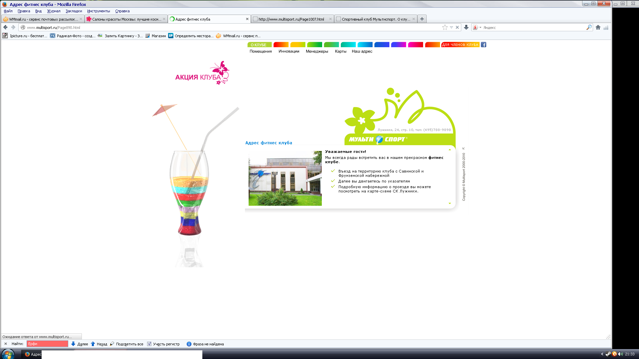Image resolution: width=639 pixels, height=359 pixels.
Task: Open the Журнал menu
Action: tap(54, 11)
